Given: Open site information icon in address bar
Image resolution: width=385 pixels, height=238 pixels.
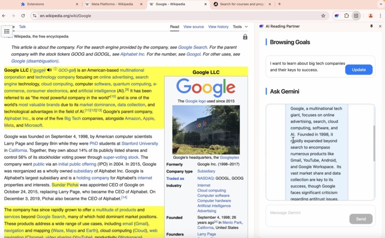Looking at the screenshot, I should tap(34, 16).
